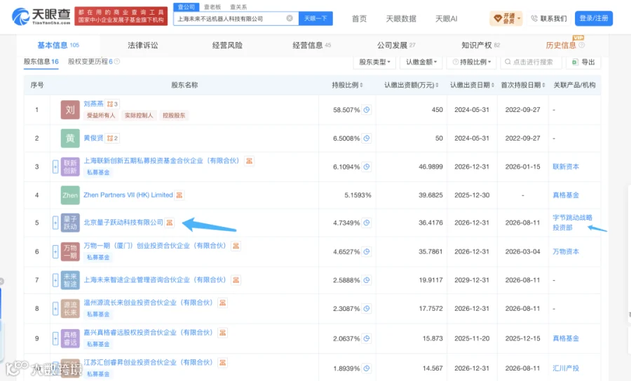This screenshot has height=381, width=631.
Task: Open pie chart icon for 4.7349% share
Action: click(367, 223)
